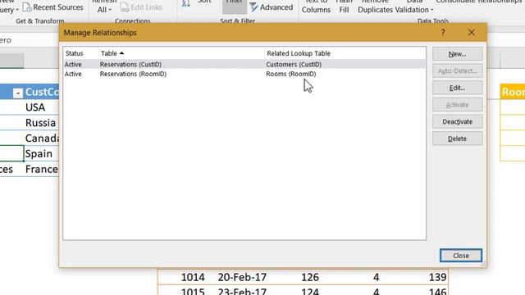Delete the selected relationship
Viewport: 525px width, 295px height.
tap(457, 138)
